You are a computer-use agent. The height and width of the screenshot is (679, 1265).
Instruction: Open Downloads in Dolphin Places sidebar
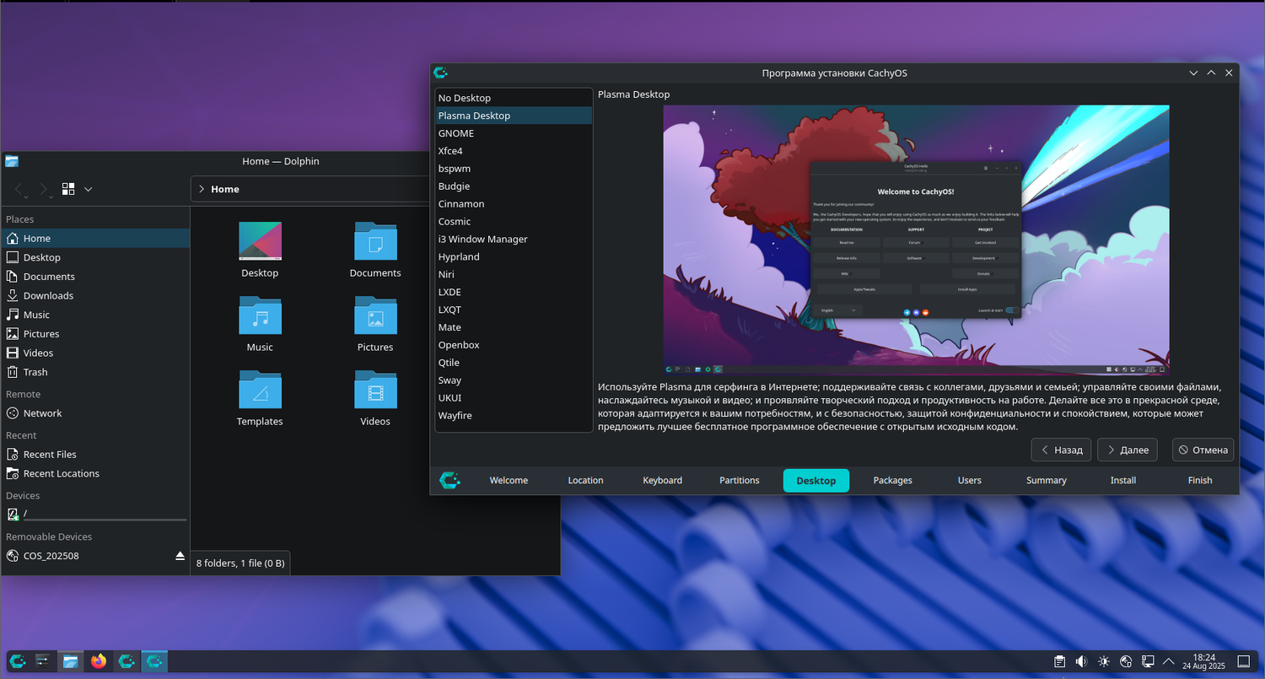coord(95,295)
